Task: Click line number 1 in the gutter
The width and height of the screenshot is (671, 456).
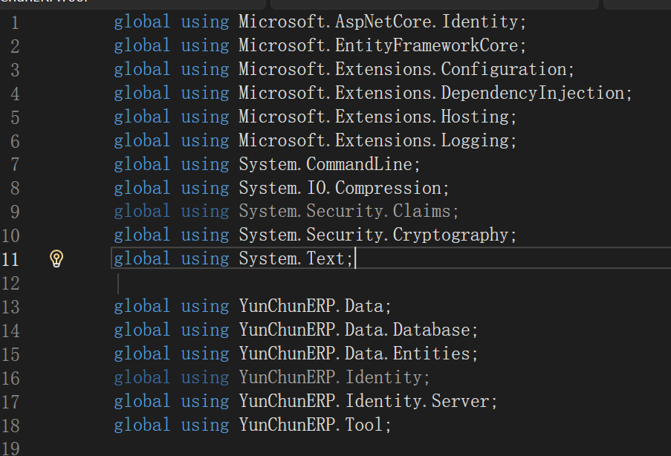Action: point(15,22)
